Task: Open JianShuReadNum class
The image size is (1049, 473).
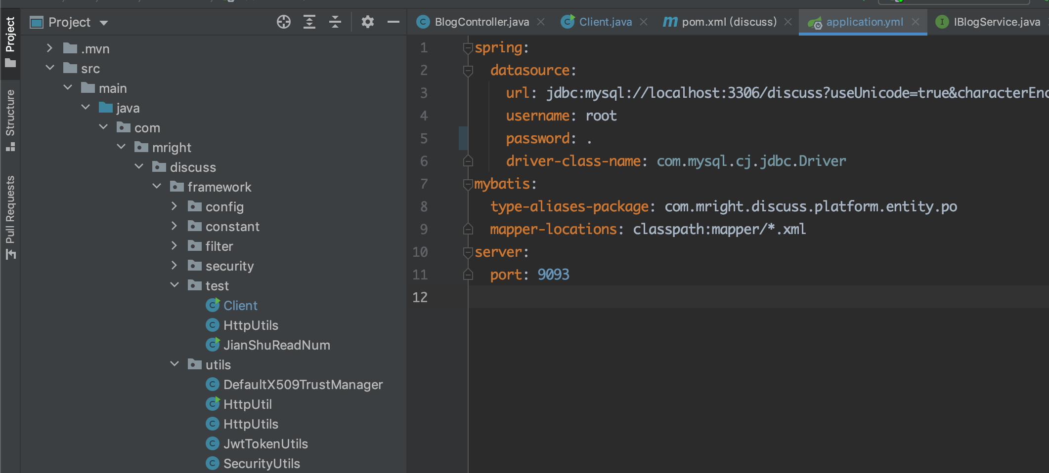Action: point(276,345)
